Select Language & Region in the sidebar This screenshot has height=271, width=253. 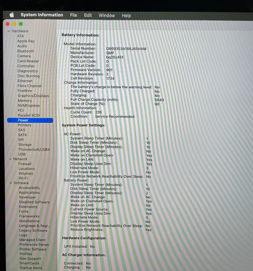pyautogui.click(x=35, y=226)
